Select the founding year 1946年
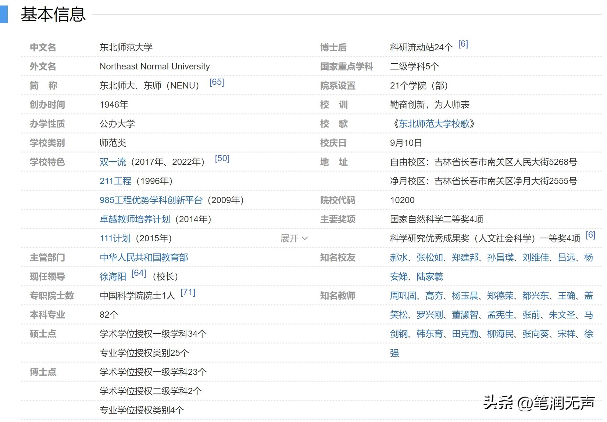 114,105
